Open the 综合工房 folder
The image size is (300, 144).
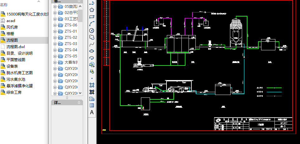click(14, 92)
